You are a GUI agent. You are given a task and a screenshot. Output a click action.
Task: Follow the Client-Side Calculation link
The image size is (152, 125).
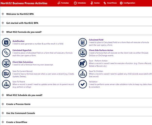[23, 62]
